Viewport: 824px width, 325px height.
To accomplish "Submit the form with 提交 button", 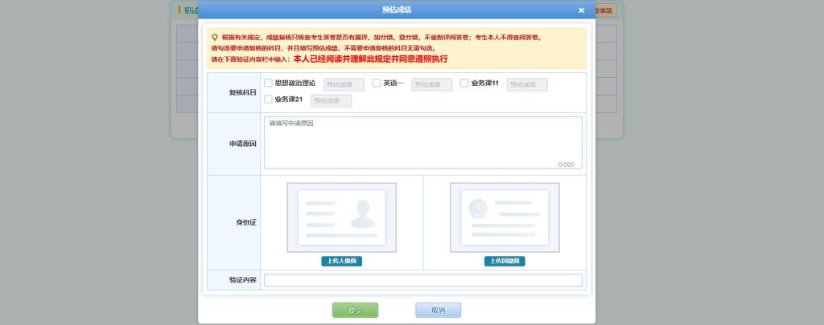I will click(355, 310).
